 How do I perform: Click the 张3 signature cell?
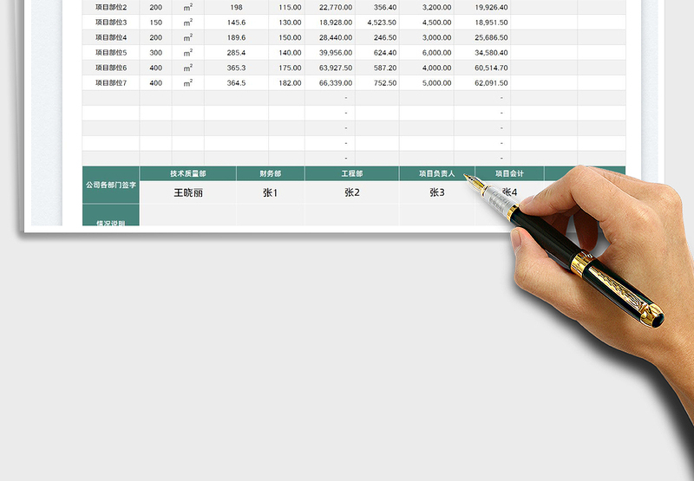pos(436,192)
